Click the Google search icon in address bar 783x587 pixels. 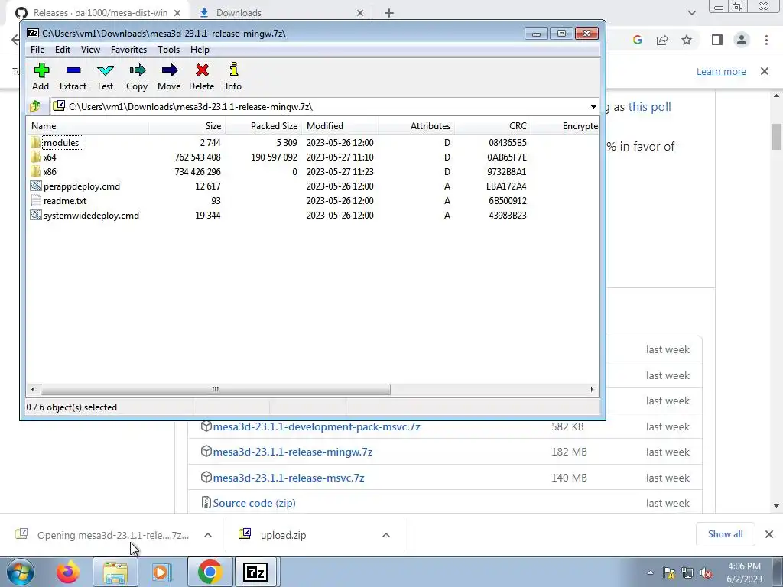tap(637, 40)
